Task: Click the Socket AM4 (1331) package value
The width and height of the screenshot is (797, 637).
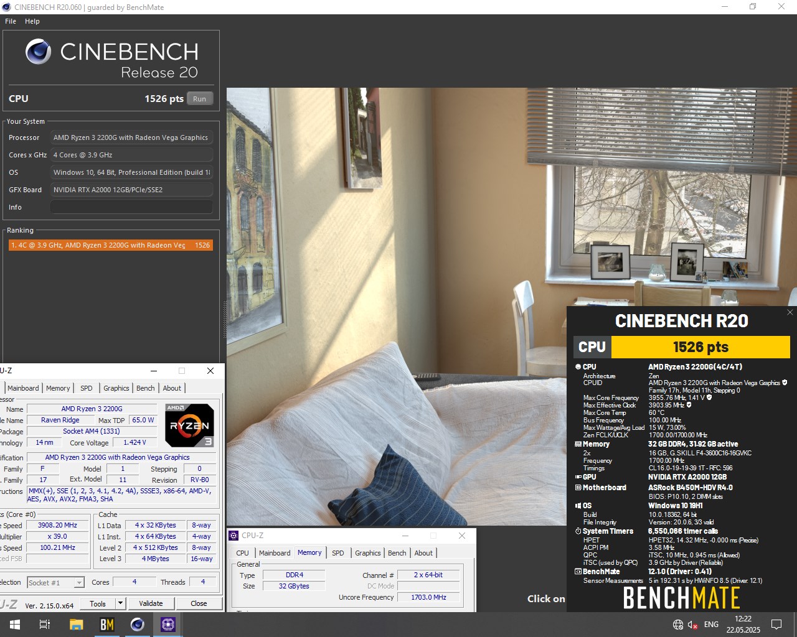Action: [92, 431]
